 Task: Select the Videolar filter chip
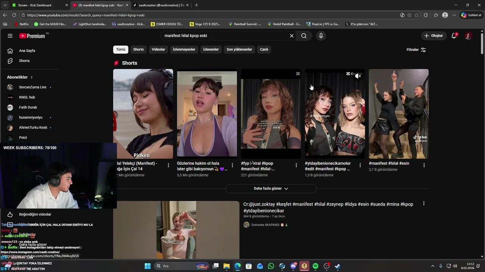158,49
